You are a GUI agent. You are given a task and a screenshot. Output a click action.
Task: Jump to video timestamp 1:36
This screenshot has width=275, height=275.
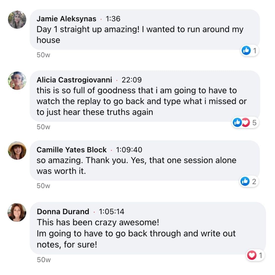click(x=113, y=19)
